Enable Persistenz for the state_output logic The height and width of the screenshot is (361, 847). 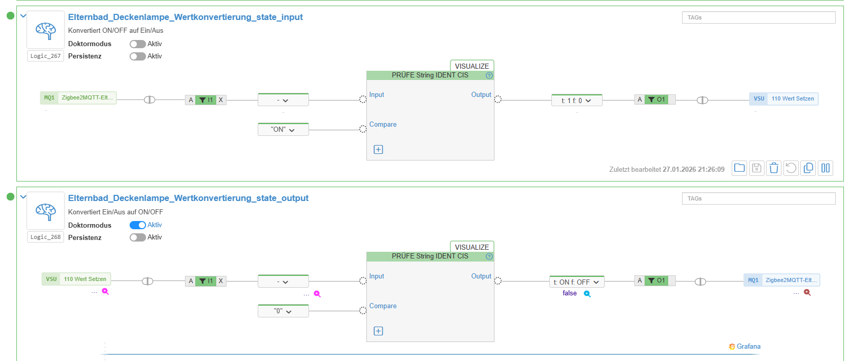click(137, 237)
